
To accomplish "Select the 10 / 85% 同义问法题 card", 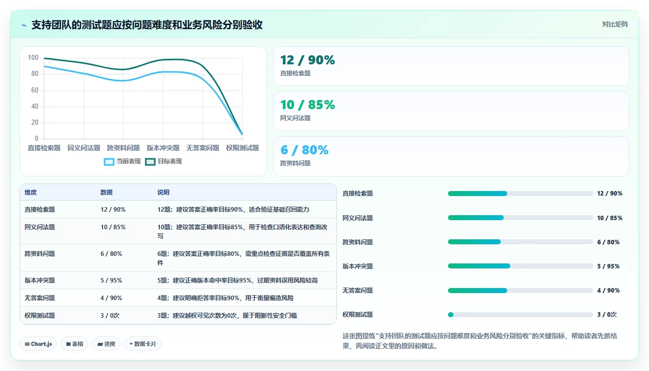I will tap(451, 111).
